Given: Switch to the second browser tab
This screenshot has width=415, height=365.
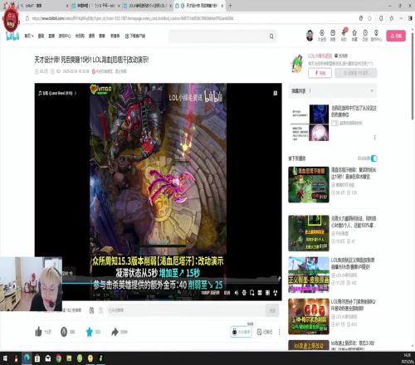Looking at the screenshot, I should point(95,6).
